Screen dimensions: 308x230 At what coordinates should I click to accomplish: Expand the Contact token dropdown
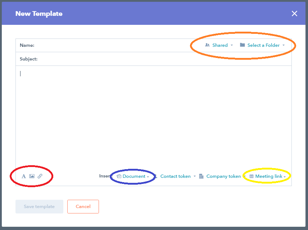[x=175, y=176]
